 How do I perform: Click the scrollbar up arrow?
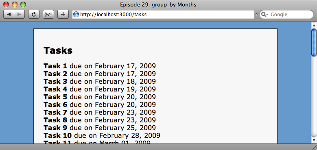click(x=314, y=25)
